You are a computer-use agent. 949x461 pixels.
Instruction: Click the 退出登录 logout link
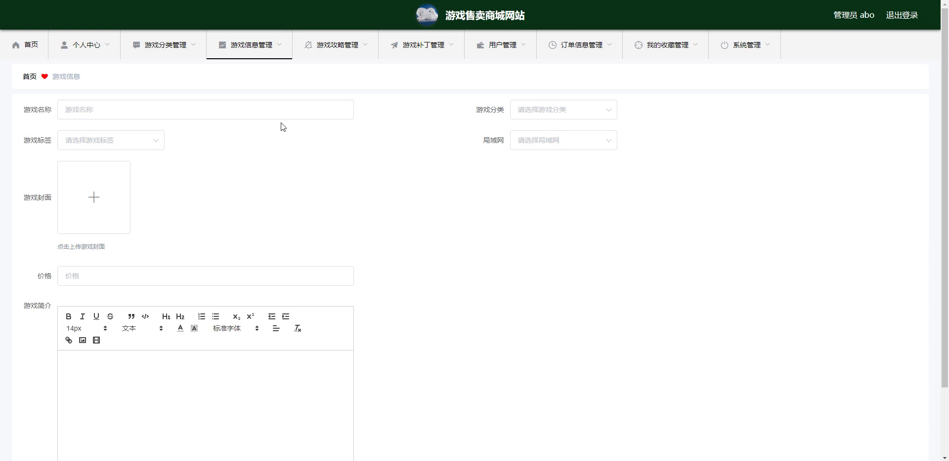(902, 15)
